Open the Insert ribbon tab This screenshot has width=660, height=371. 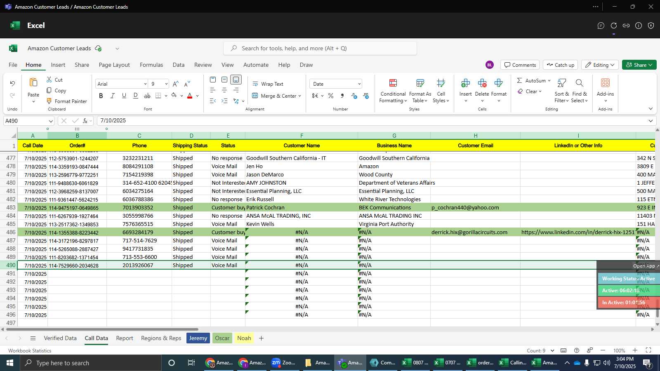point(58,65)
